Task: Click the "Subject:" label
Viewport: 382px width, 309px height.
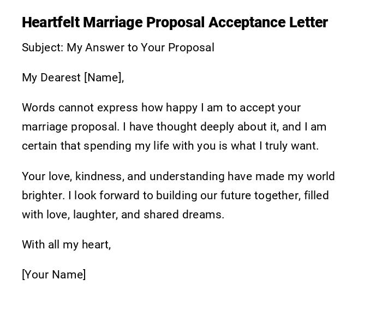Action: pos(42,47)
